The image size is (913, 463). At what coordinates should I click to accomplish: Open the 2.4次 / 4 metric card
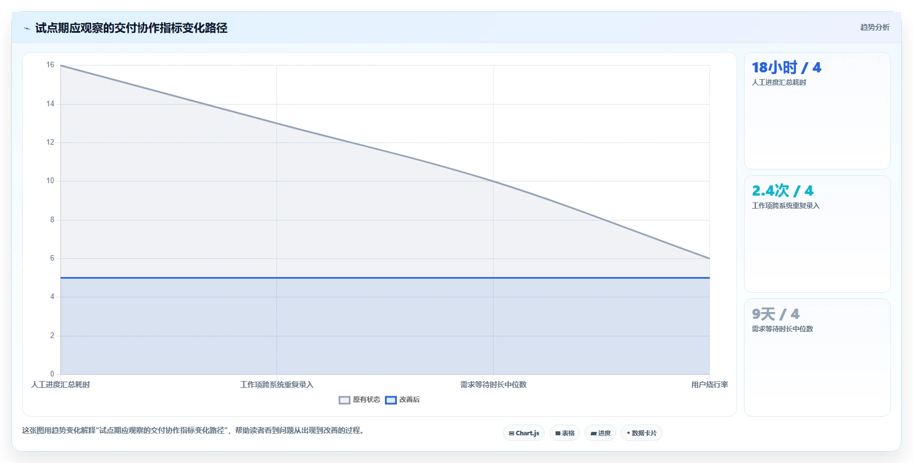point(817,234)
